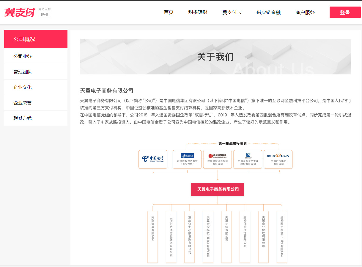Screen dimensions: 362x267
Task: Click the China Telecom logo box
Action: [x=153, y=159]
